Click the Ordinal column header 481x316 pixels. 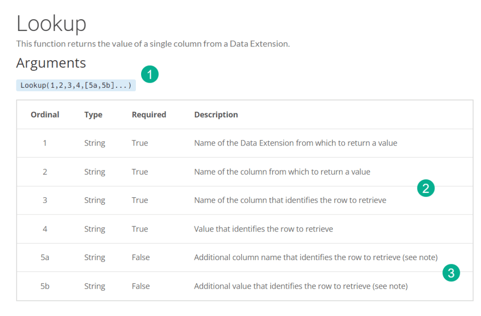45,115
